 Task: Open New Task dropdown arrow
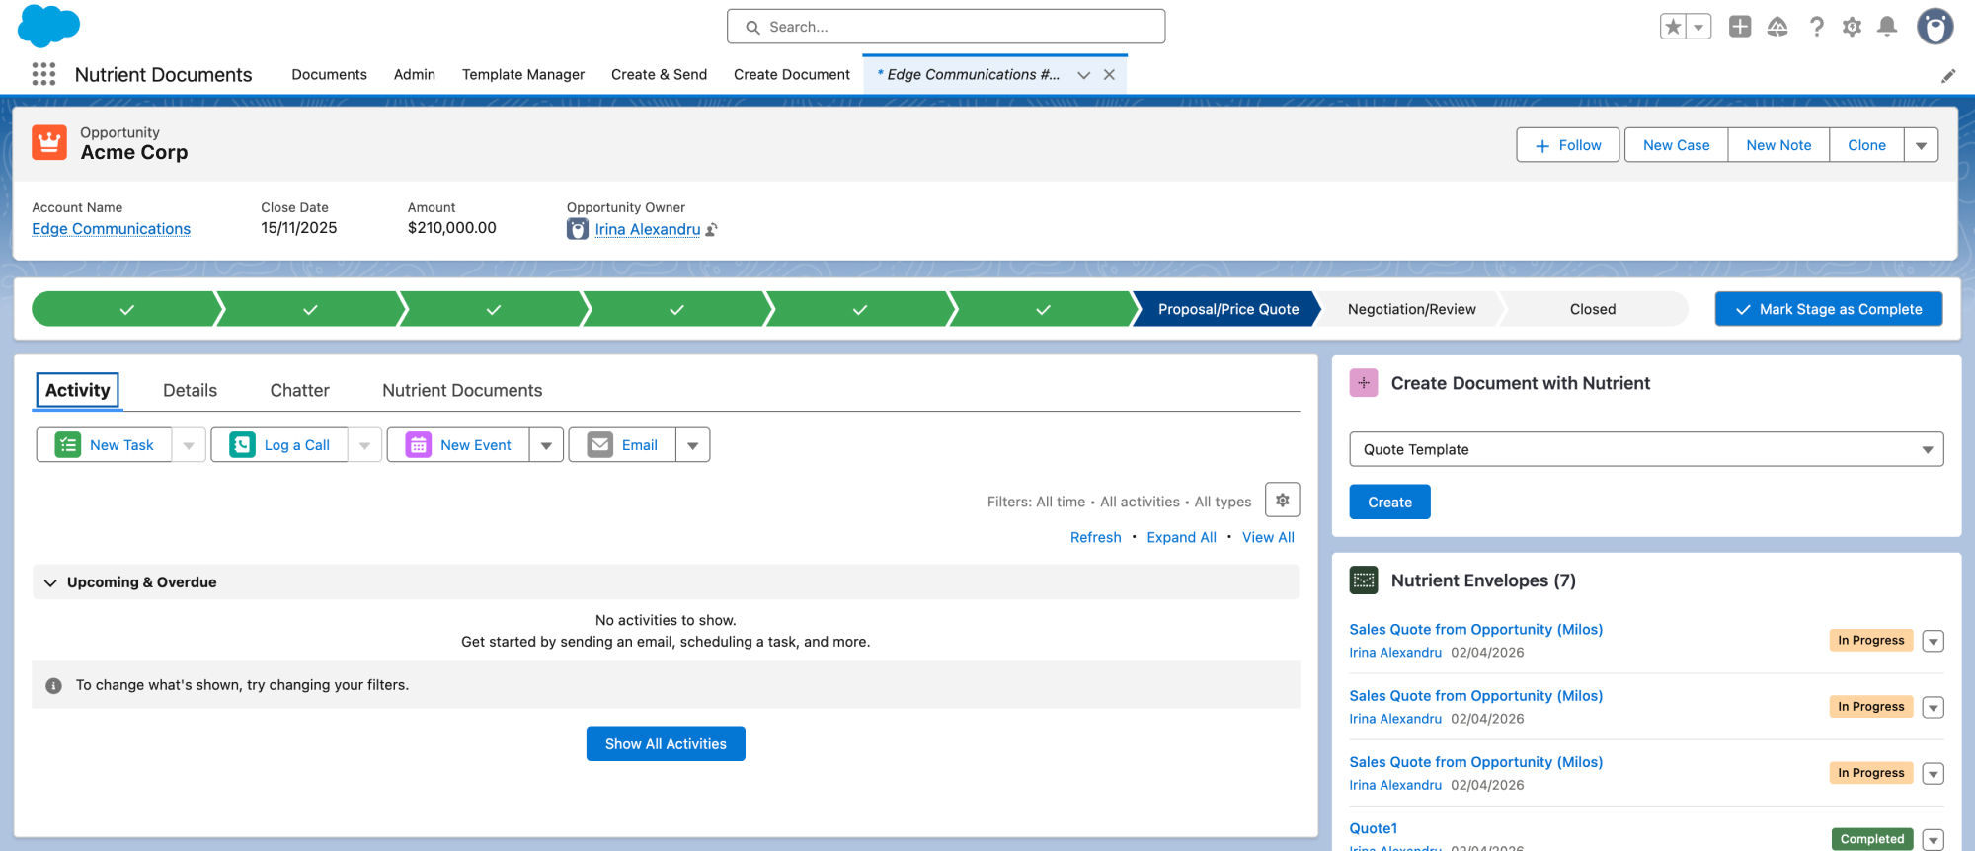pyautogui.click(x=189, y=445)
